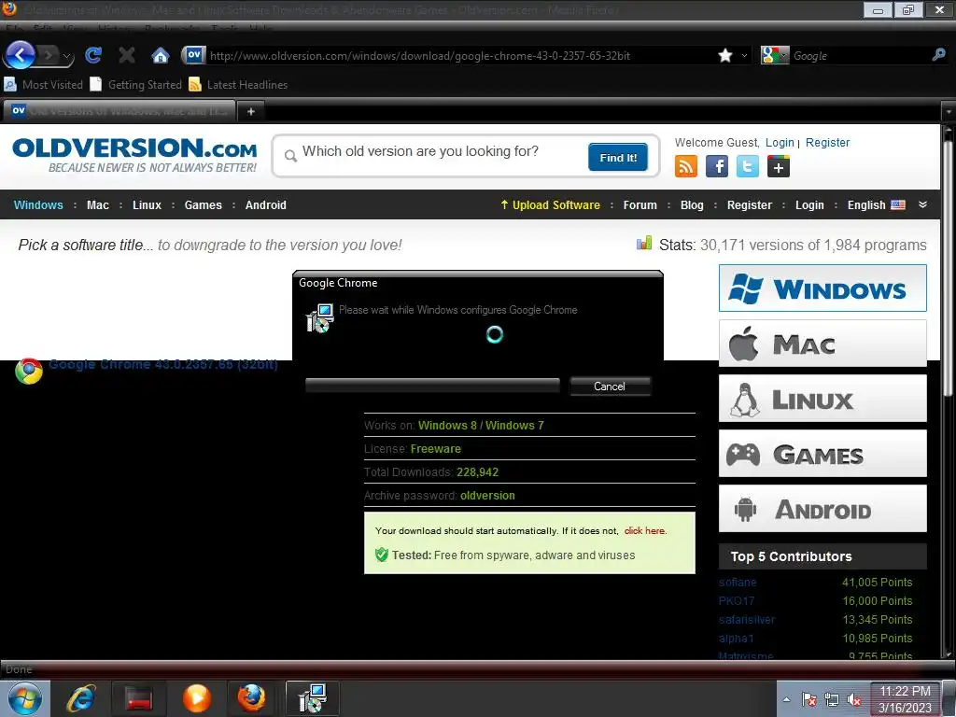Cancel the Google Chrome installer dialog
Viewport: 956px width, 717px height.
(x=610, y=386)
